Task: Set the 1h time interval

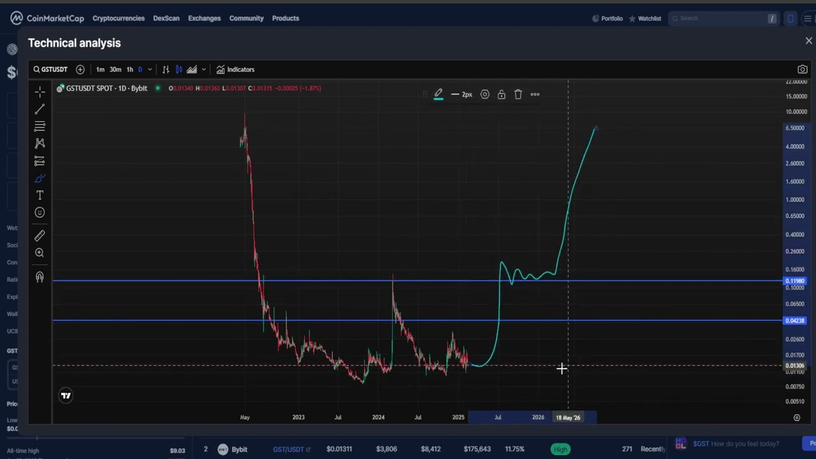Action: tap(130, 69)
